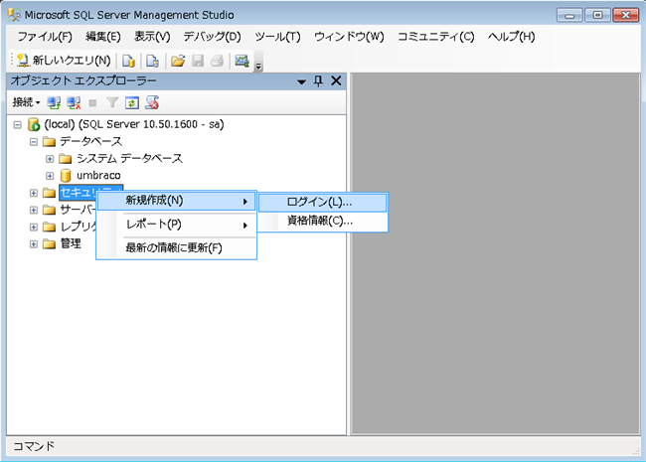This screenshot has width=646, height=462.
Task: Choose 最新の情報に更新(F) in context menu
Action: coord(176,247)
